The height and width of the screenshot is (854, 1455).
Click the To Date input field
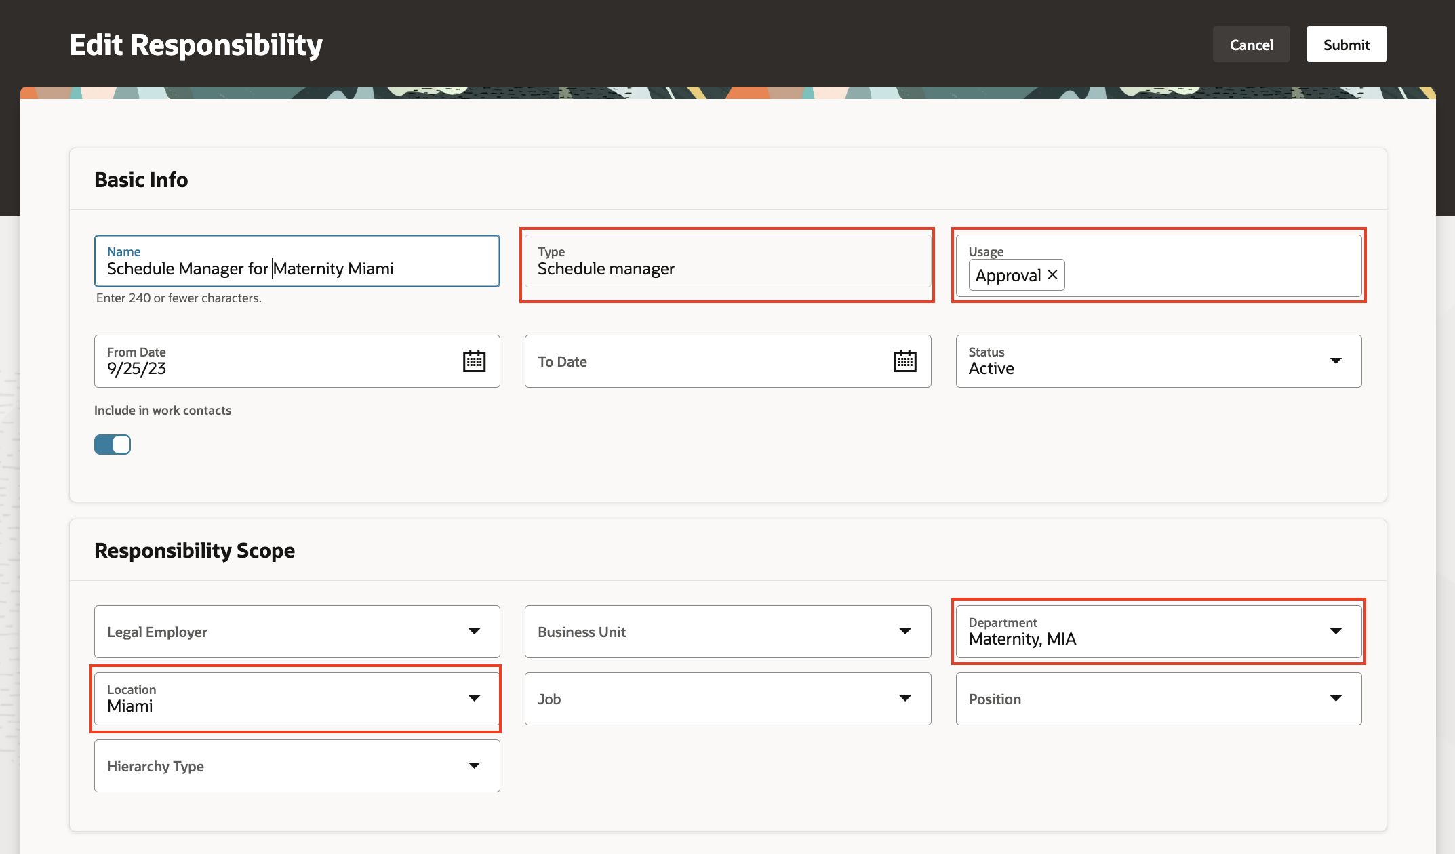[x=705, y=361]
